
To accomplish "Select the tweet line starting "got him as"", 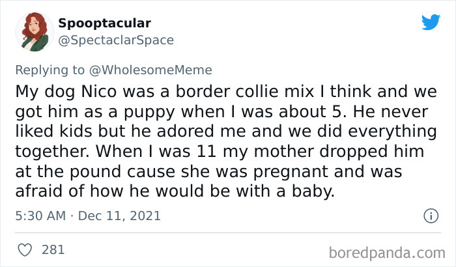I will (221, 112).
